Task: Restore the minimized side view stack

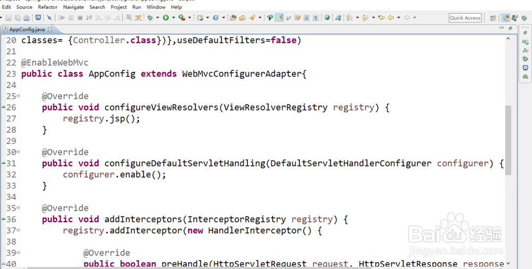Action: pyautogui.click(x=525, y=33)
